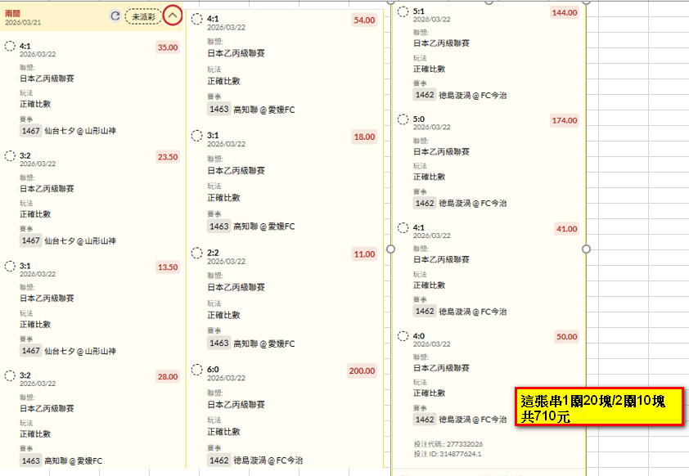This screenshot has height=476, width=689.
Task: Click the 18.00 odds badge for 3:1
Action: click(x=364, y=137)
